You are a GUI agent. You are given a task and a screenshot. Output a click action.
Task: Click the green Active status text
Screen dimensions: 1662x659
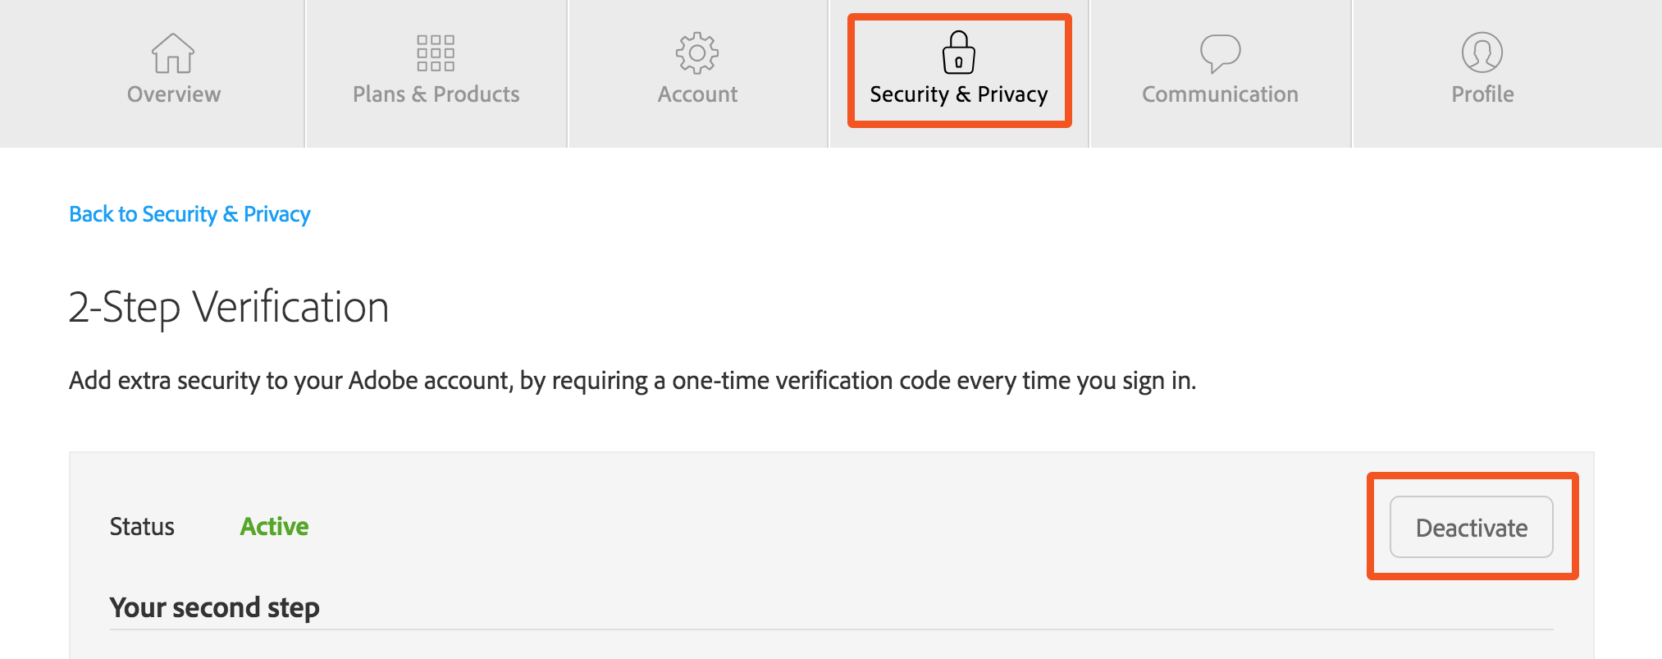(274, 526)
